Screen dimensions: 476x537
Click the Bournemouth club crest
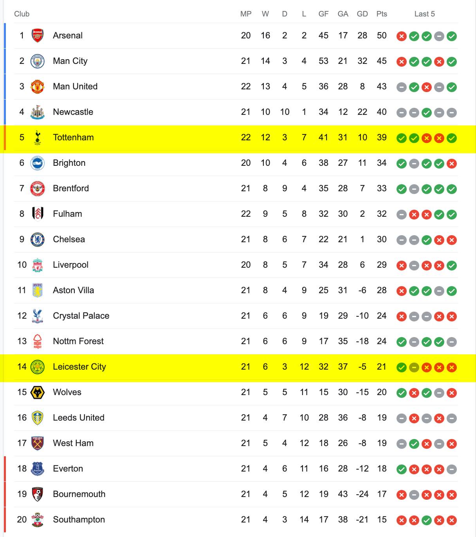pyautogui.click(x=38, y=494)
